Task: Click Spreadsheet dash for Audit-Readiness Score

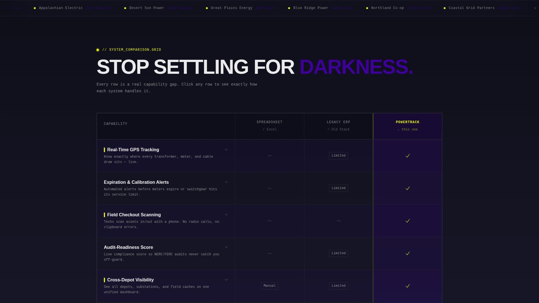Action: [x=269, y=253]
